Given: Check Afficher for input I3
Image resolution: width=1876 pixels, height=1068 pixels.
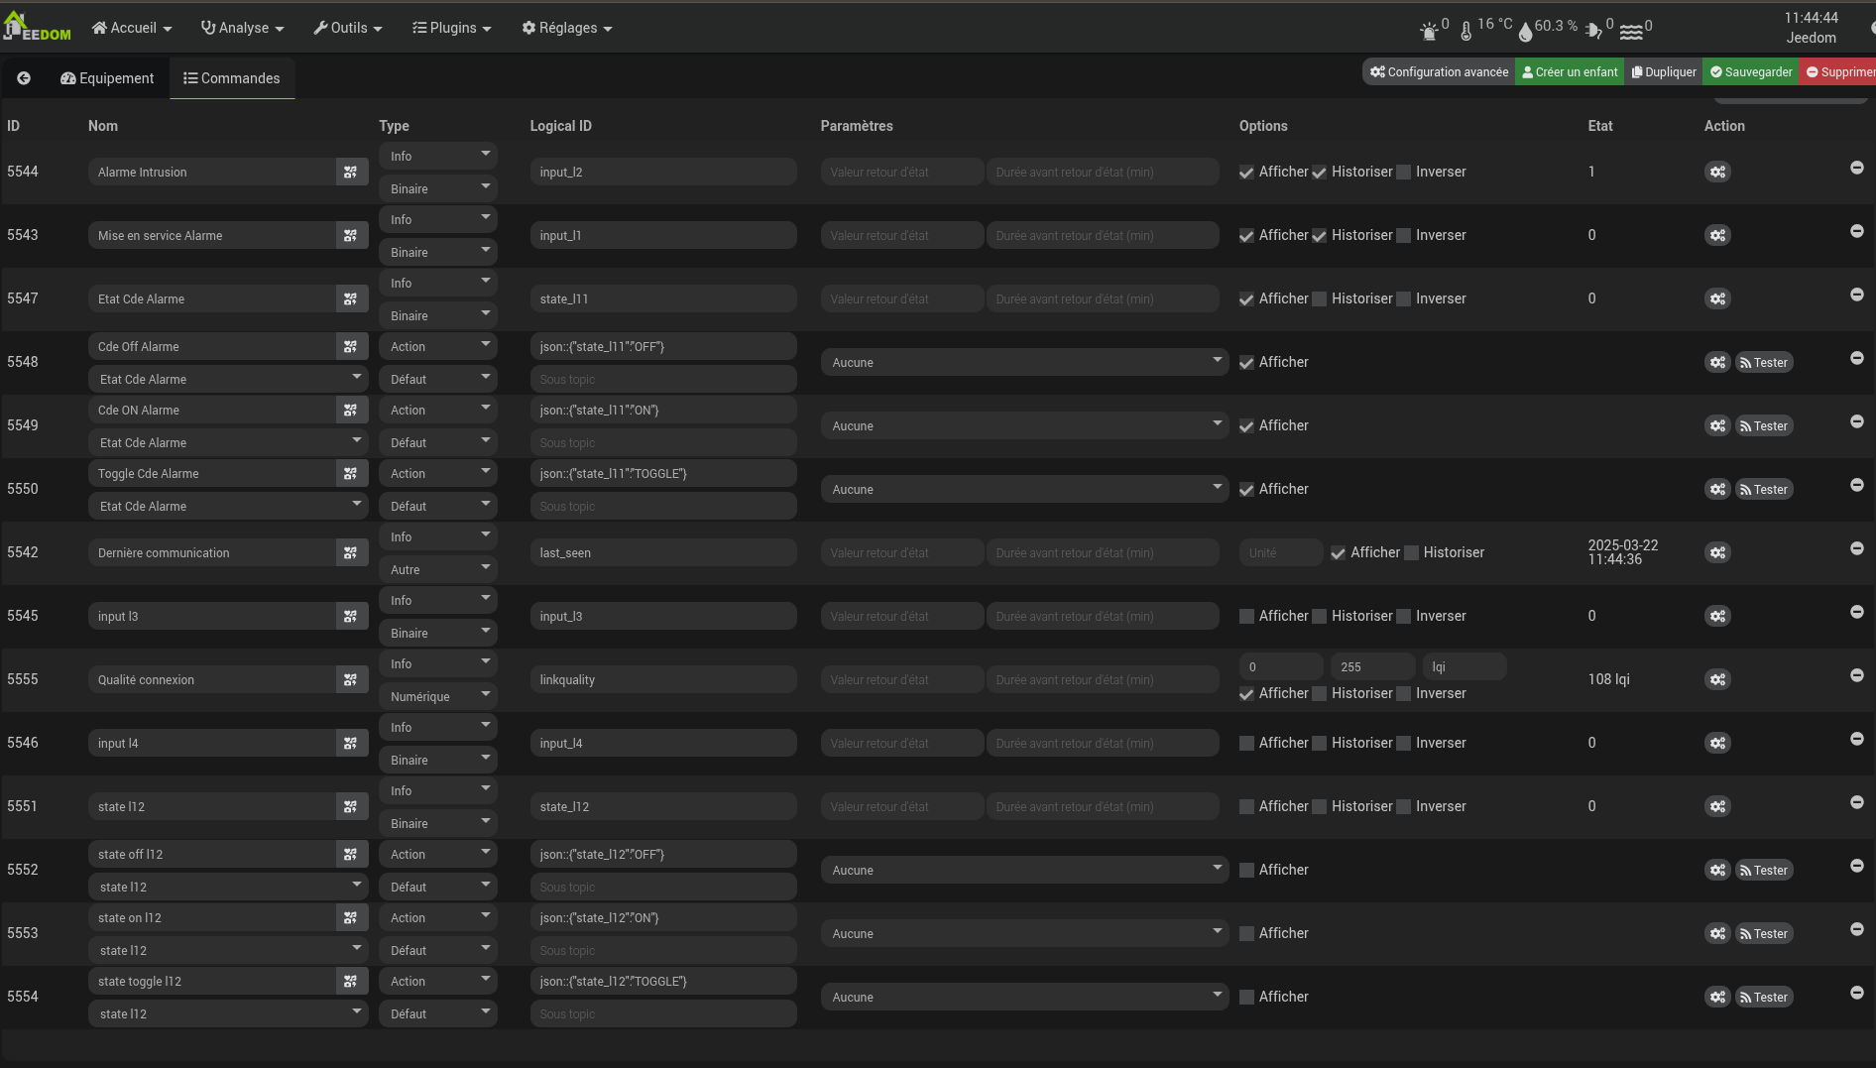Looking at the screenshot, I should pos(1246,617).
